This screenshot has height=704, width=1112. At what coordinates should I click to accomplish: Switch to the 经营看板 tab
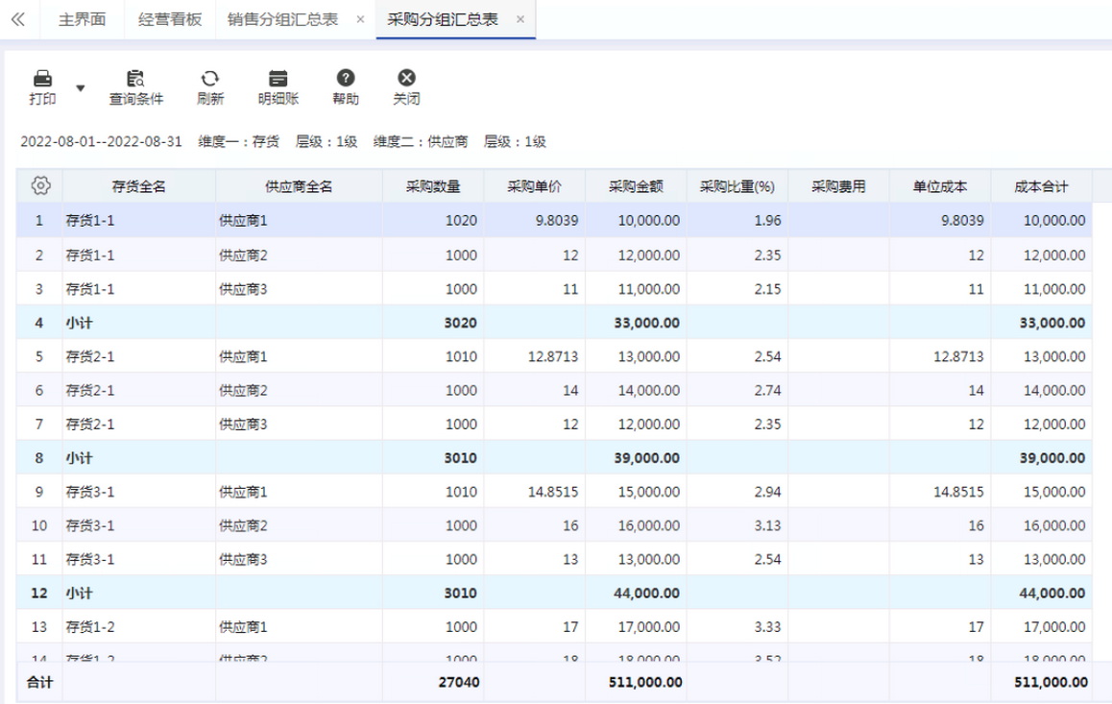coord(170,19)
